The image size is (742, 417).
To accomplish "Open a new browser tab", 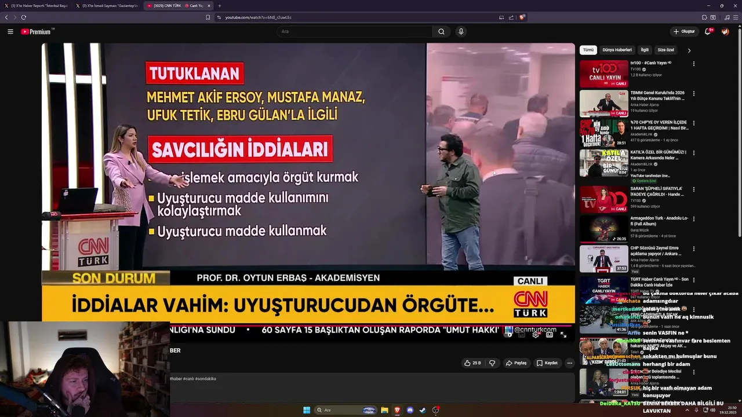I will (219, 6).
